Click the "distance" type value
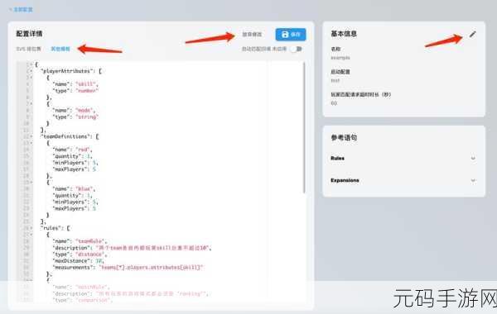The image size is (497, 314). point(91,255)
